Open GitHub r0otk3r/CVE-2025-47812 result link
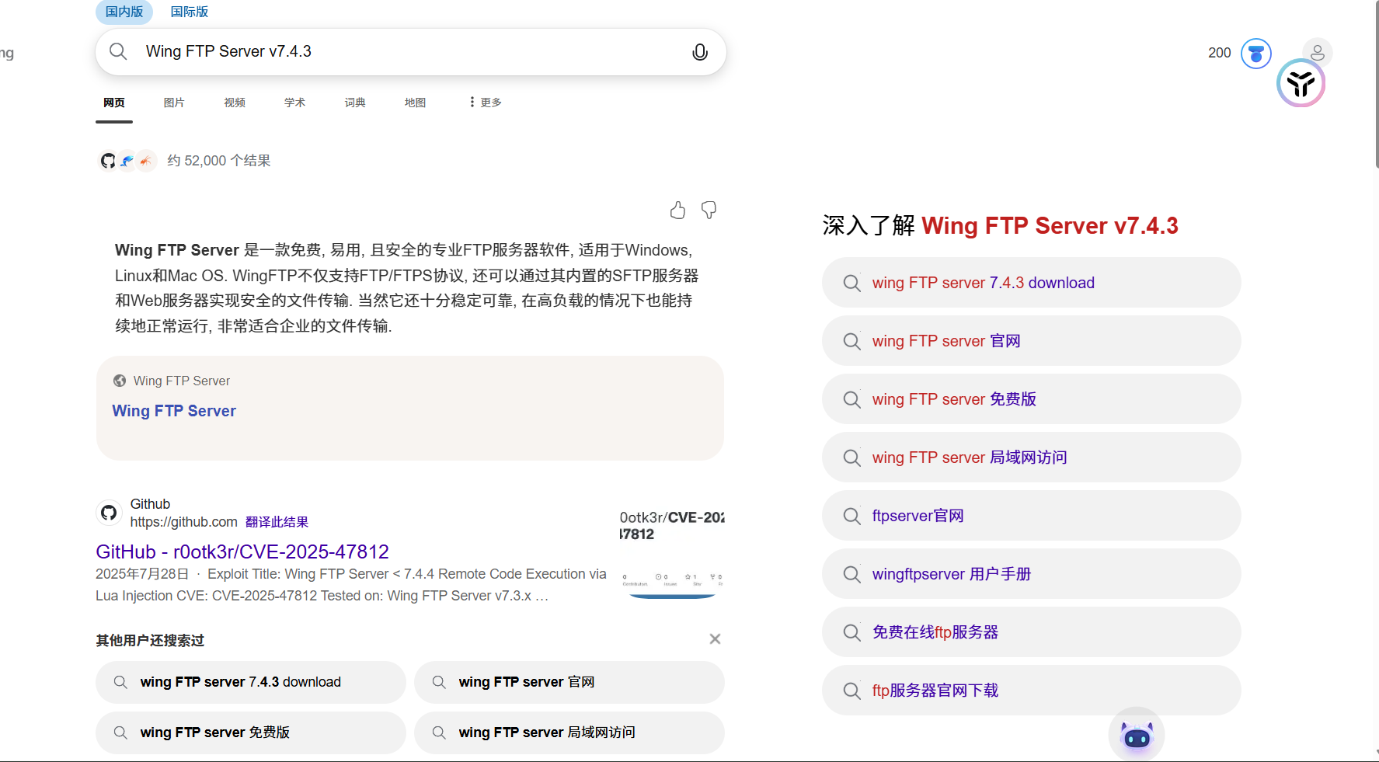The height and width of the screenshot is (762, 1379). click(242, 551)
